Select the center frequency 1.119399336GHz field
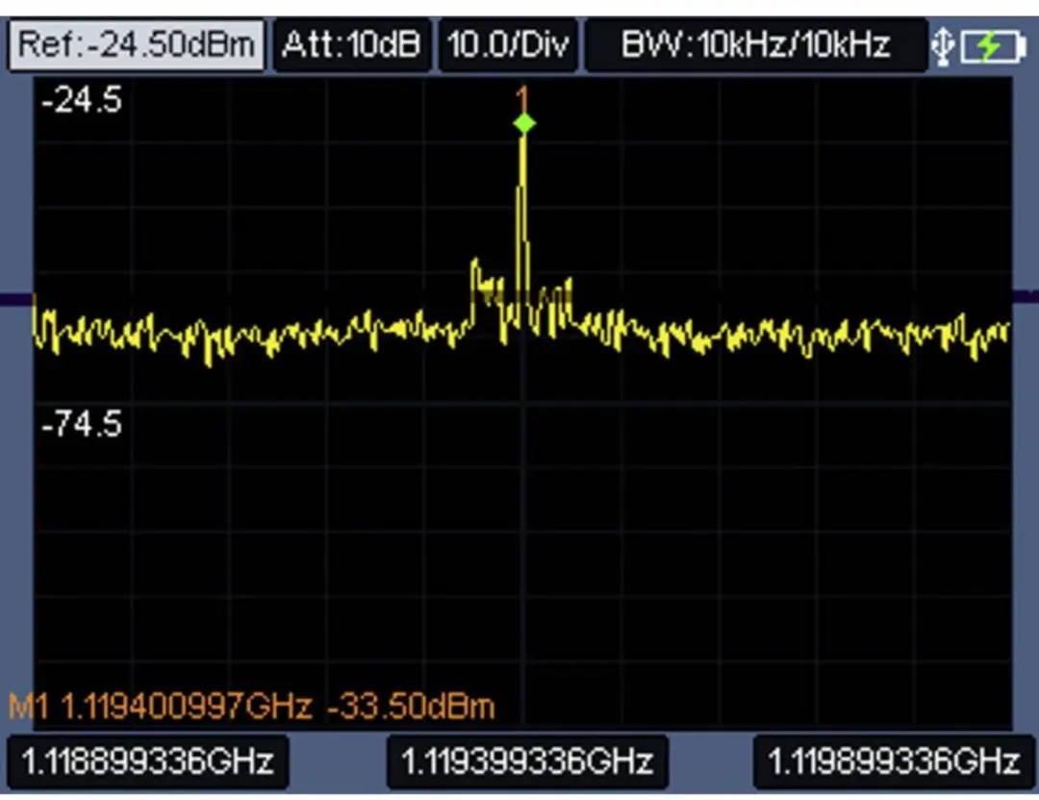This screenshot has height=800, width=1039. [527, 761]
